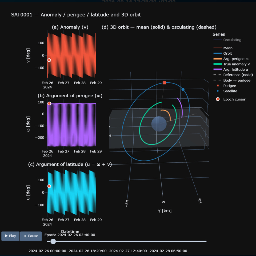Click the Datetime slider track near 2024-02-27 12:40:00

(x=128, y=241)
